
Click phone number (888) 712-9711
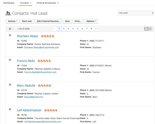tap(97, 41)
